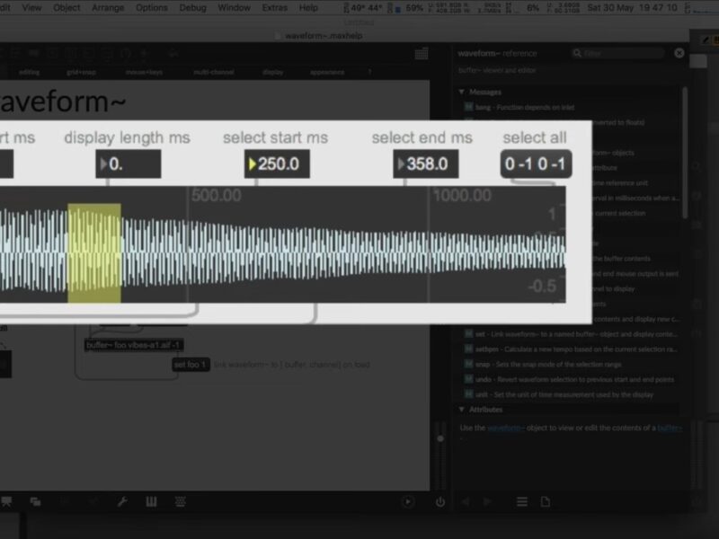Viewport: 719px width, 539px height.
Task: Switch to the multi-channel tab
Action: coord(212,72)
